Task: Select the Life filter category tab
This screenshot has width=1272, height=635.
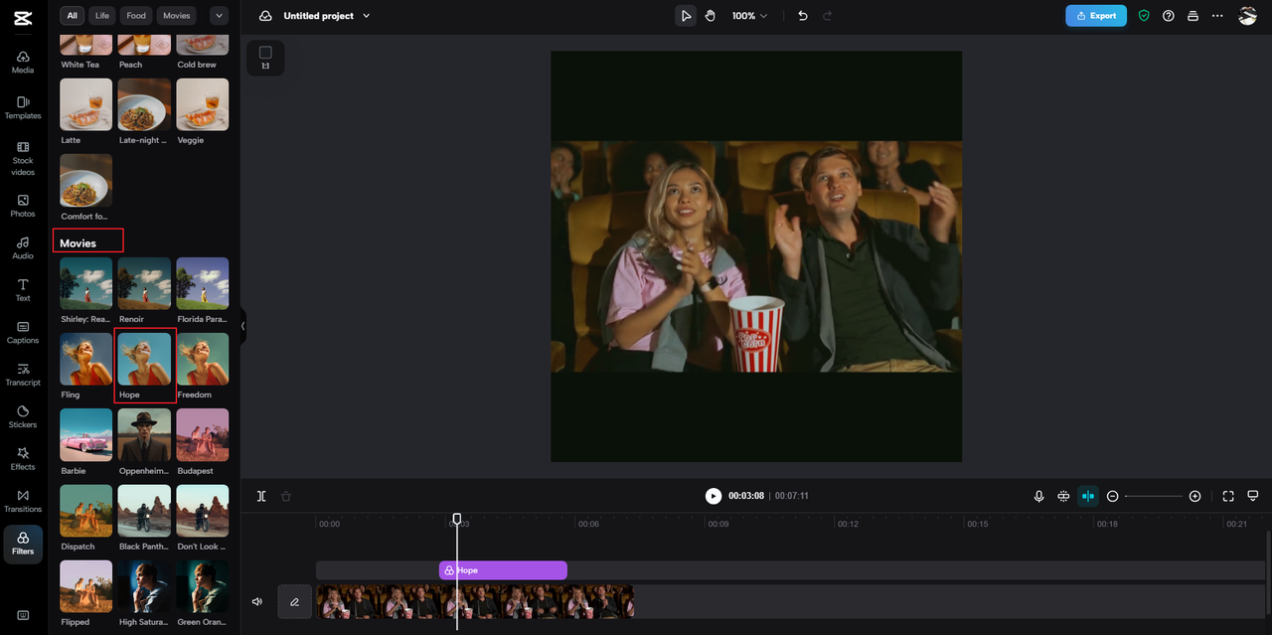Action: 102,16
